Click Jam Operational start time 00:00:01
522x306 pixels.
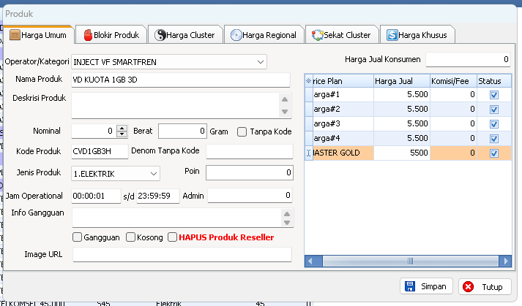[96, 196]
